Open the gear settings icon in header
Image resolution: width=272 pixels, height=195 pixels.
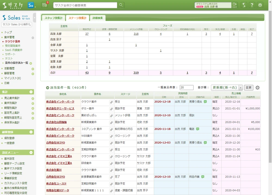tap(260, 5)
